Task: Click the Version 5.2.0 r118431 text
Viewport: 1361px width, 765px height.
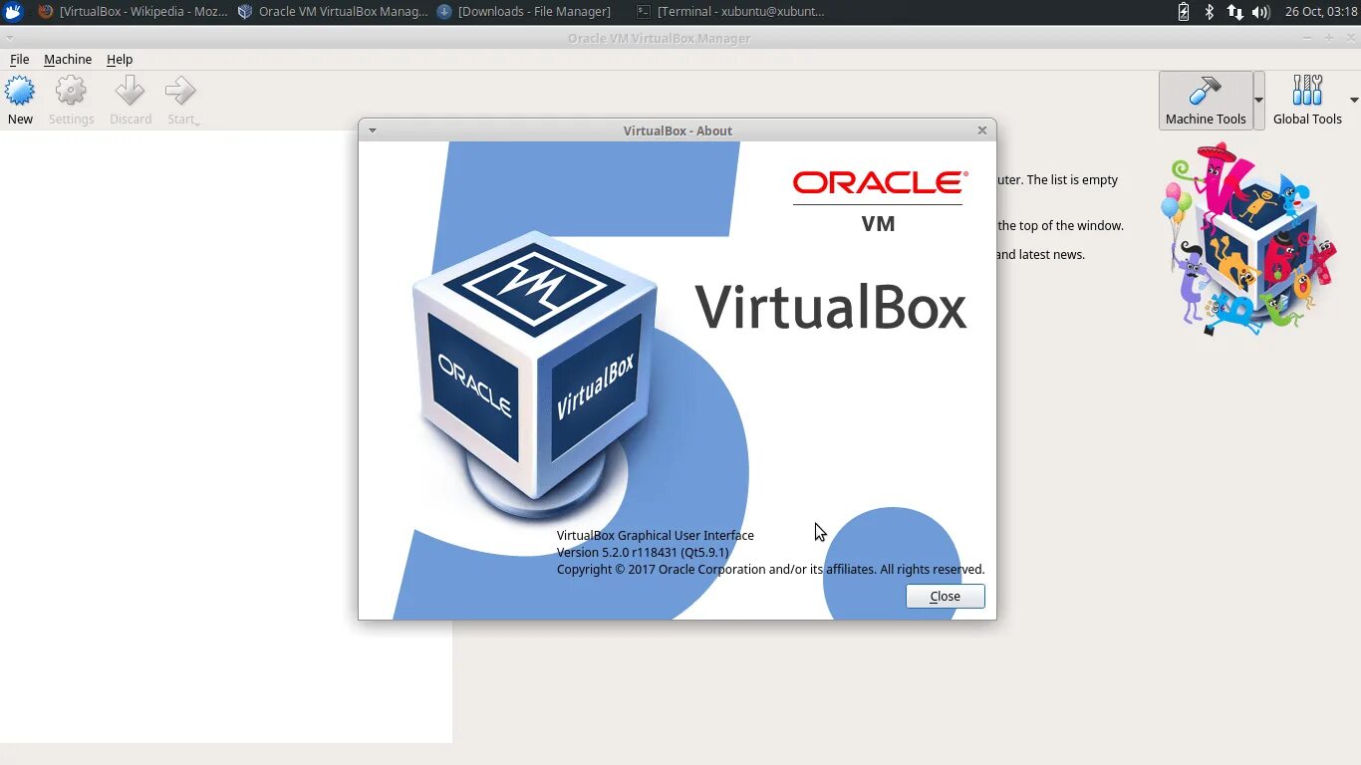Action: [643, 552]
